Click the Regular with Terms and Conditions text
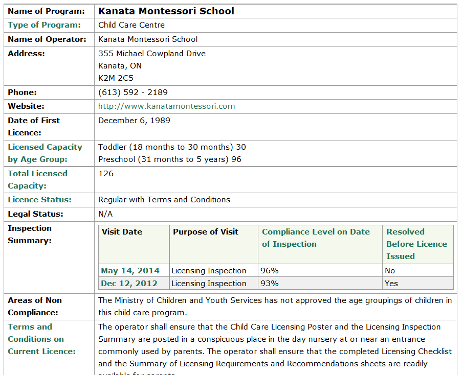Viewport: 464px width, 375px height. 164,200
